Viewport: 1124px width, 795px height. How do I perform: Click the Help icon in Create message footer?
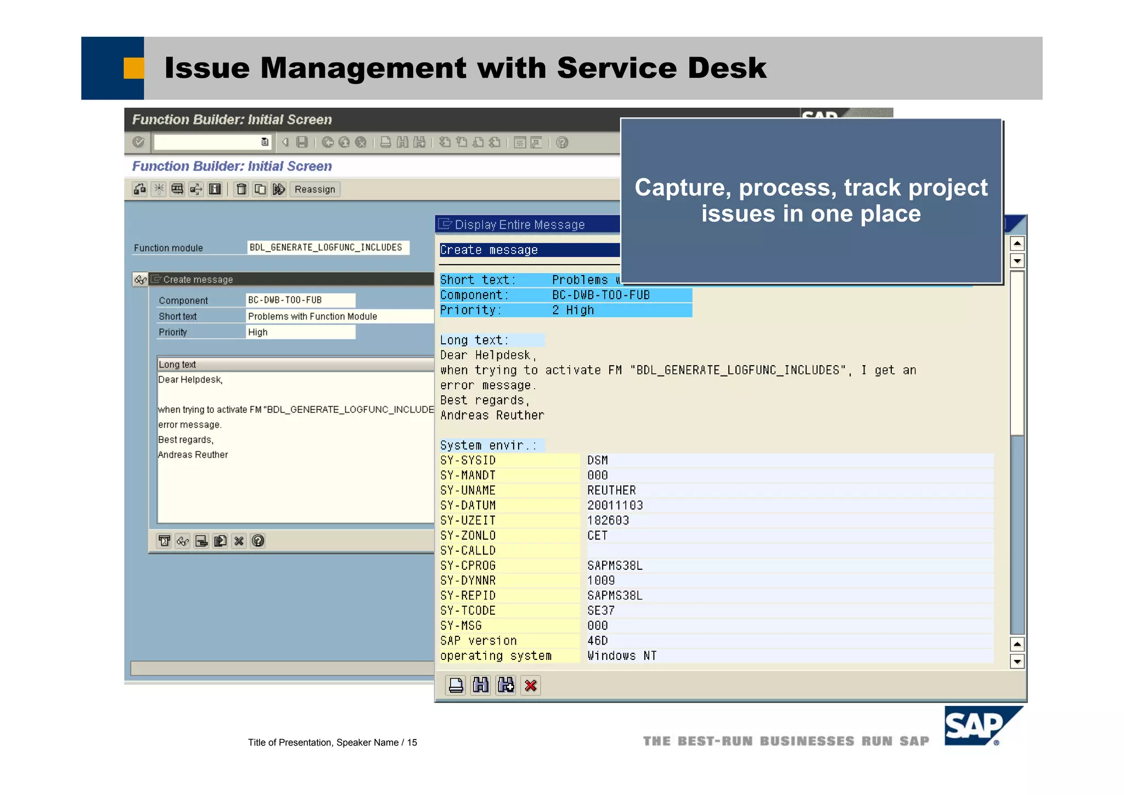point(258,541)
